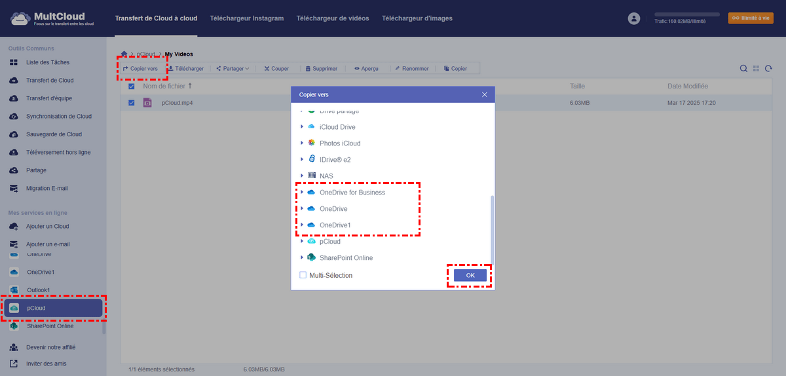Open Ajouter un Cloud
Screen dimensions: 786x376
(47, 227)
